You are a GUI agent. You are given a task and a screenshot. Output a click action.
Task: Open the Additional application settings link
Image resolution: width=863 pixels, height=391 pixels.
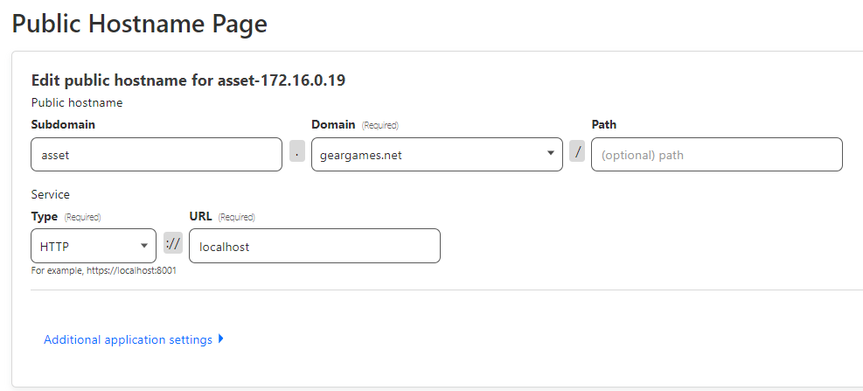[128, 339]
